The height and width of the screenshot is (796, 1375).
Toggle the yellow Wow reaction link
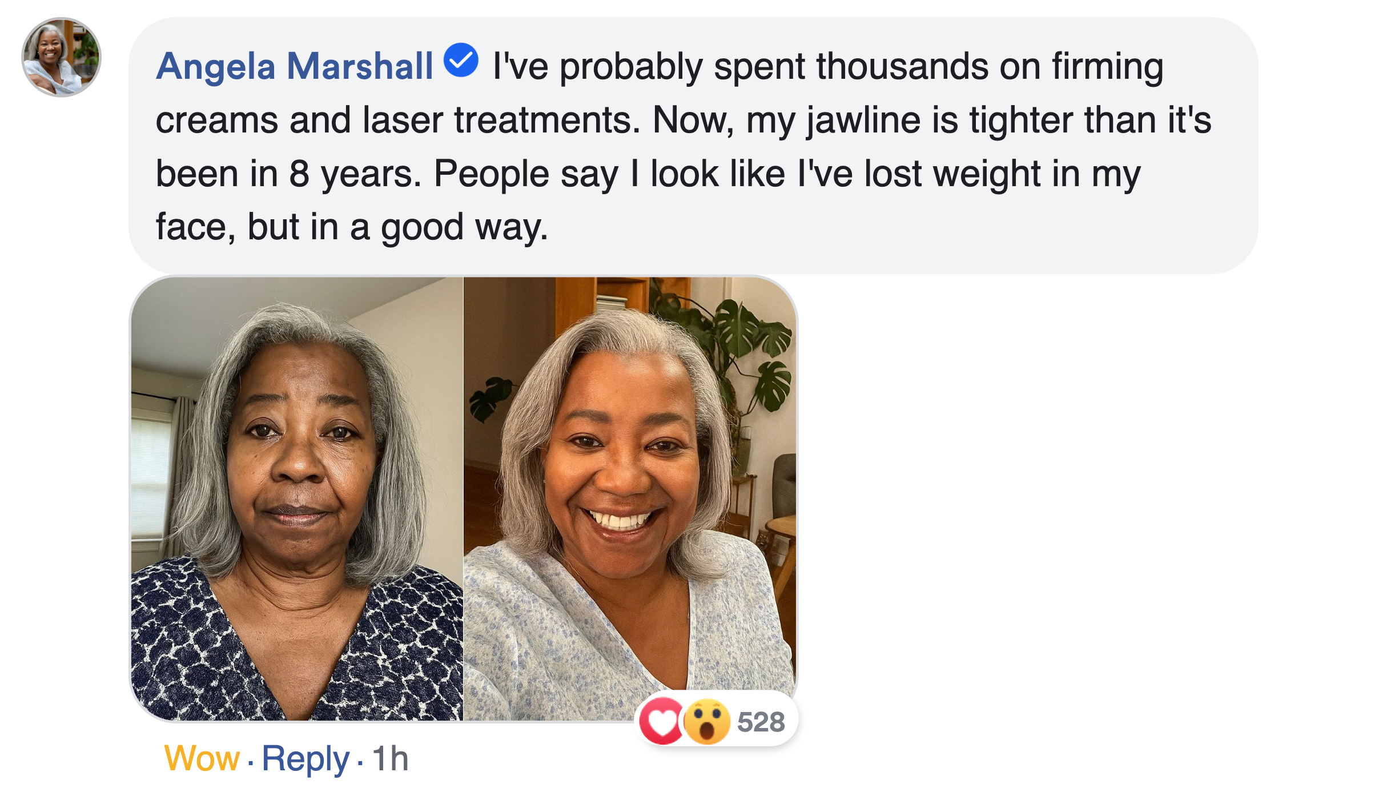point(202,759)
